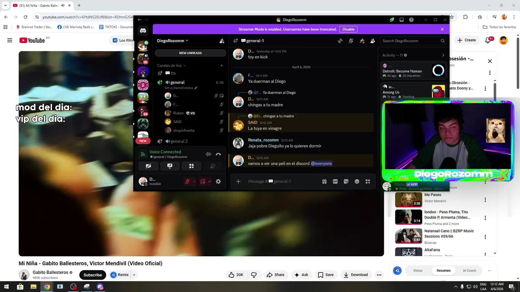This screenshot has width=520, height=292.
Task: Open noise suppression waveform icon
Action: point(208,154)
